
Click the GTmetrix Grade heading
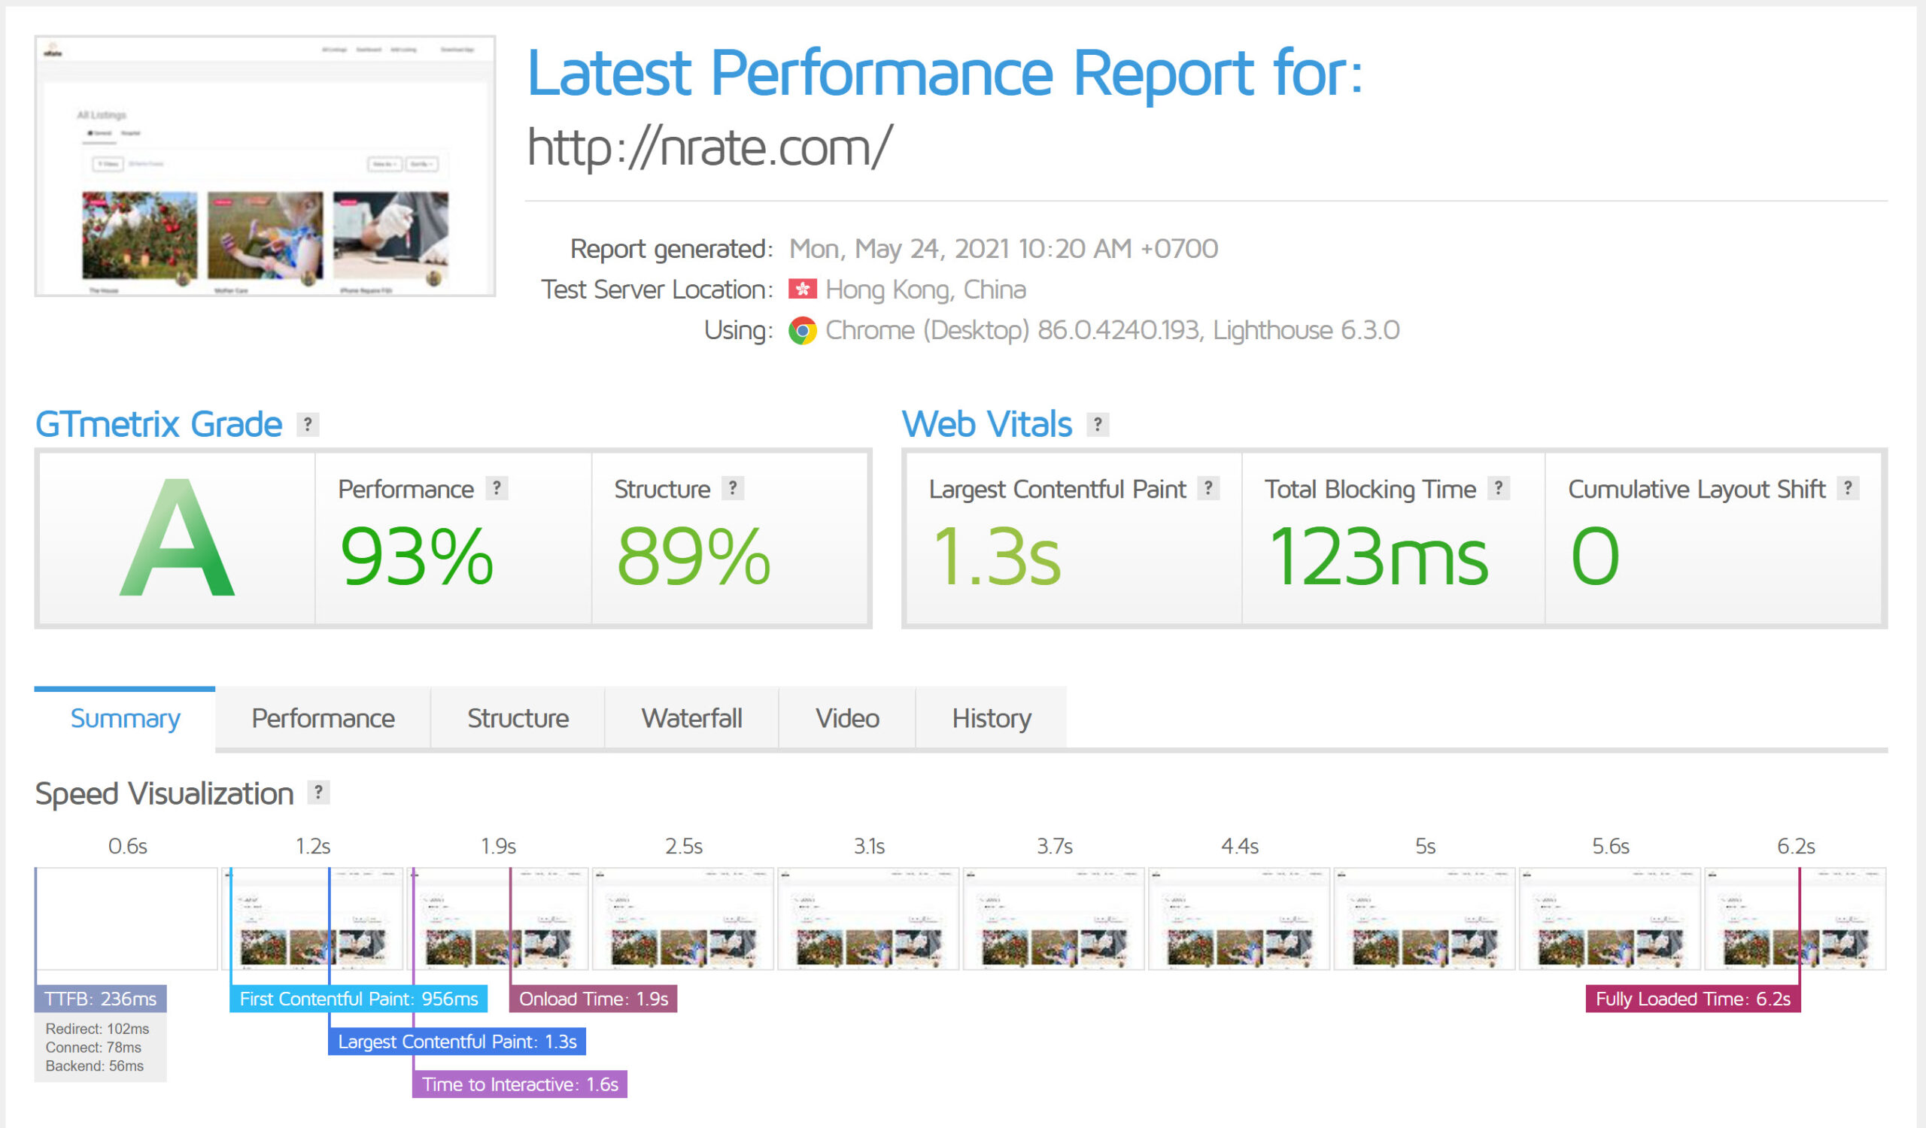coord(159,424)
